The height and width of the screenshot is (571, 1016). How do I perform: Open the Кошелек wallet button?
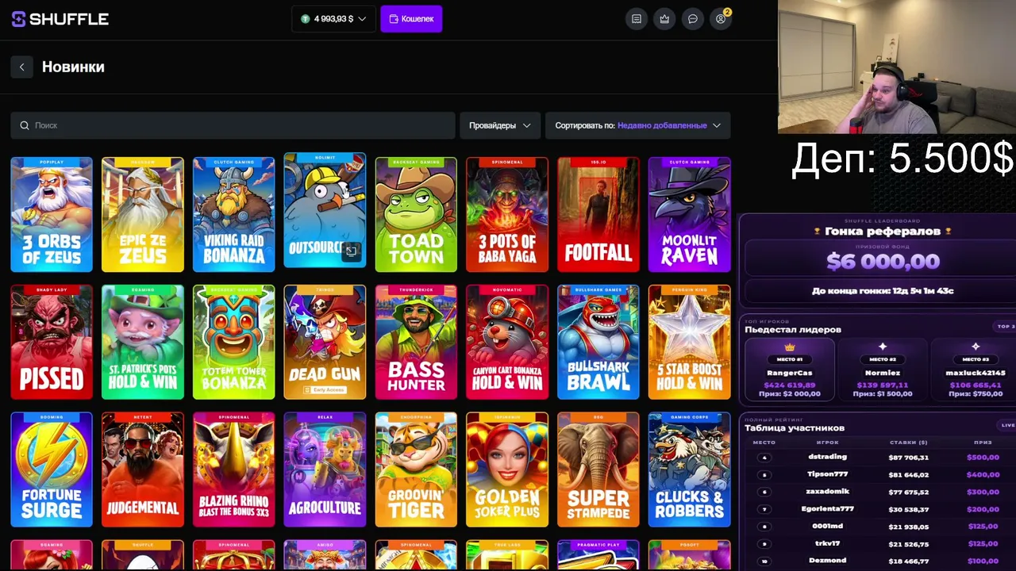click(411, 19)
